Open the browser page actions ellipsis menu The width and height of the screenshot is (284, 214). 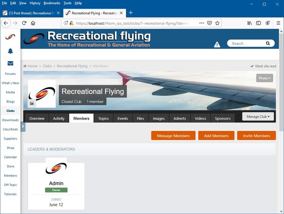tap(201, 23)
